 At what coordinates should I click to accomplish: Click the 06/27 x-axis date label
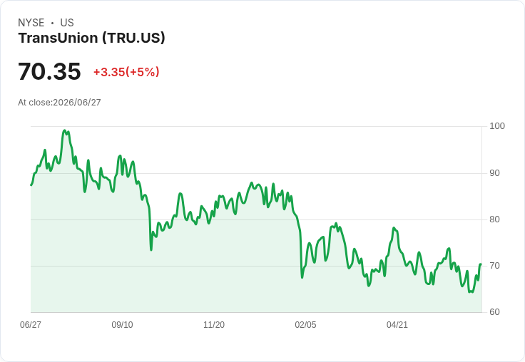tap(31, 324)
